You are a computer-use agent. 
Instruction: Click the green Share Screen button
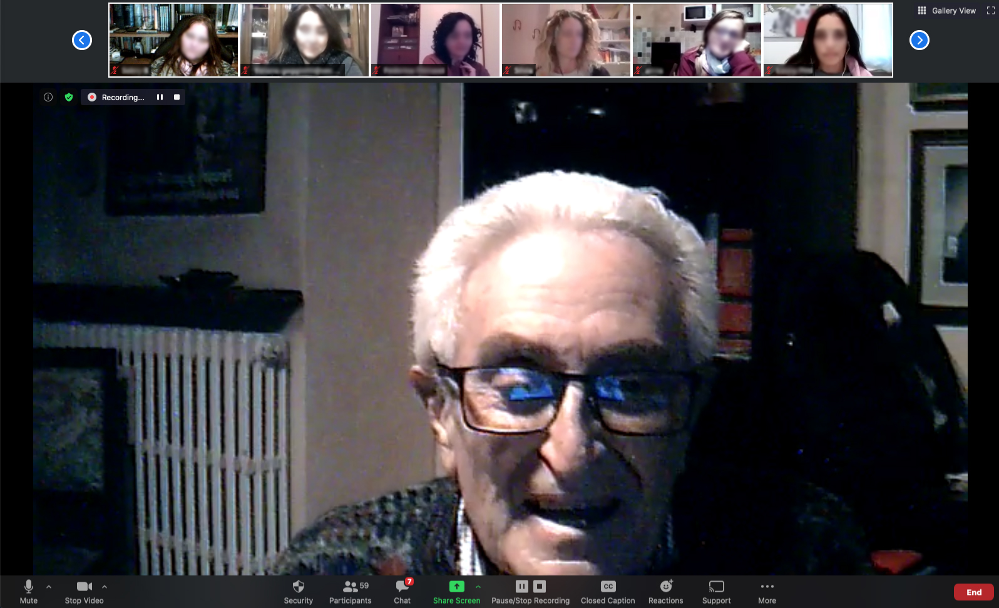coord(456,592)
